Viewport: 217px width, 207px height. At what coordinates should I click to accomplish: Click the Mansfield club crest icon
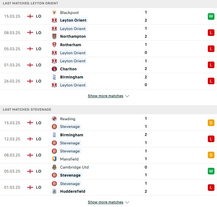coord(54,159)
